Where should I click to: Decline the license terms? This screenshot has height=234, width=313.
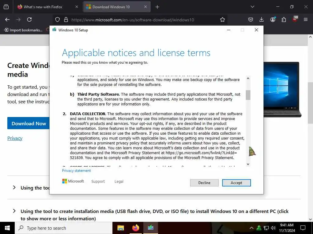tap(204, 183)
